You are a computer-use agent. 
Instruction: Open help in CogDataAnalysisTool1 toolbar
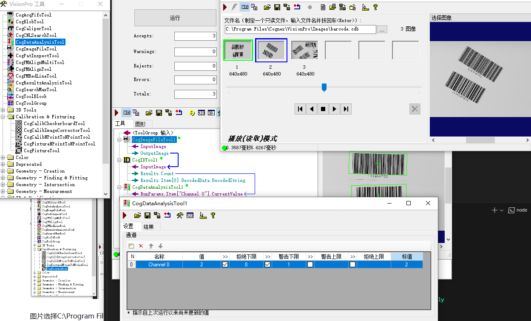pos(213,215)
